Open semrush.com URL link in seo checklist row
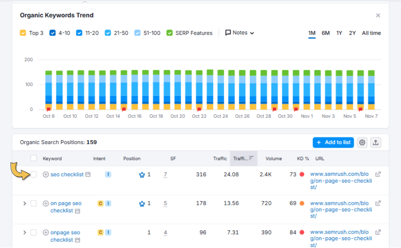Viewport: 401px width, 248px height. [341, 181]
